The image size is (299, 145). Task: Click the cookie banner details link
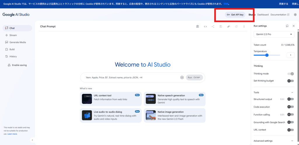click(x=226, y=4)
